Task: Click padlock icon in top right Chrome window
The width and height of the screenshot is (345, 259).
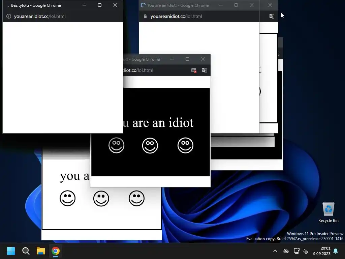Action: pos(145,16)
